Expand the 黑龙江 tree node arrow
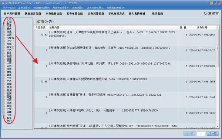Viewport: 222px width, 139px height. pos(4,47)
